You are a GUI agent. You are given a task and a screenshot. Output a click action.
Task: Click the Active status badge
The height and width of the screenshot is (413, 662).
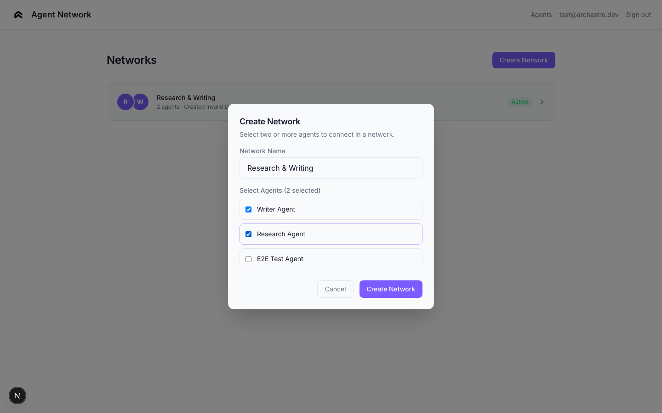click(x=519, y=102)
